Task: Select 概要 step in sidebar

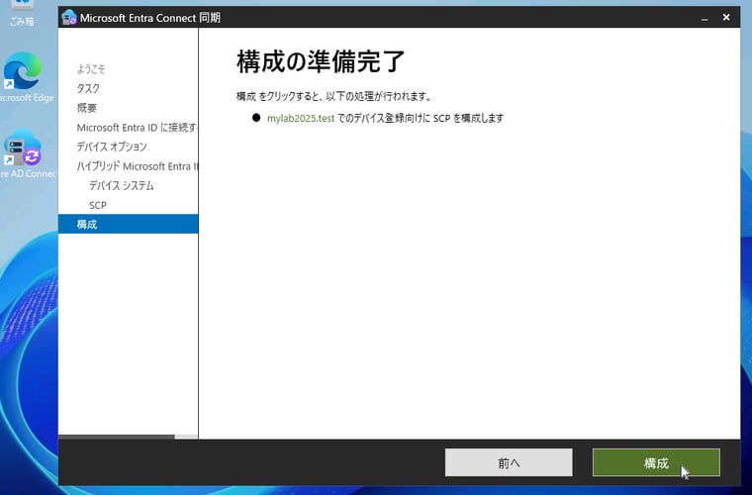Action: click(x=87, y=108)
